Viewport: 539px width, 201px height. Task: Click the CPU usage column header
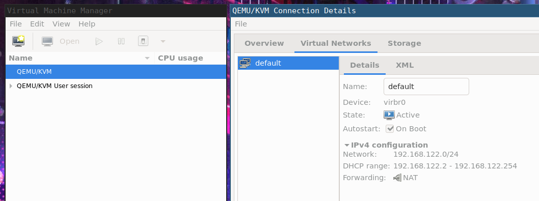click(191, 58)
